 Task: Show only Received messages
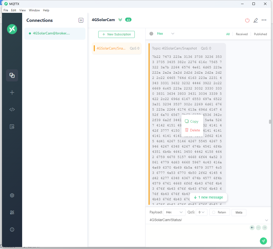click(x=242, y=34)
